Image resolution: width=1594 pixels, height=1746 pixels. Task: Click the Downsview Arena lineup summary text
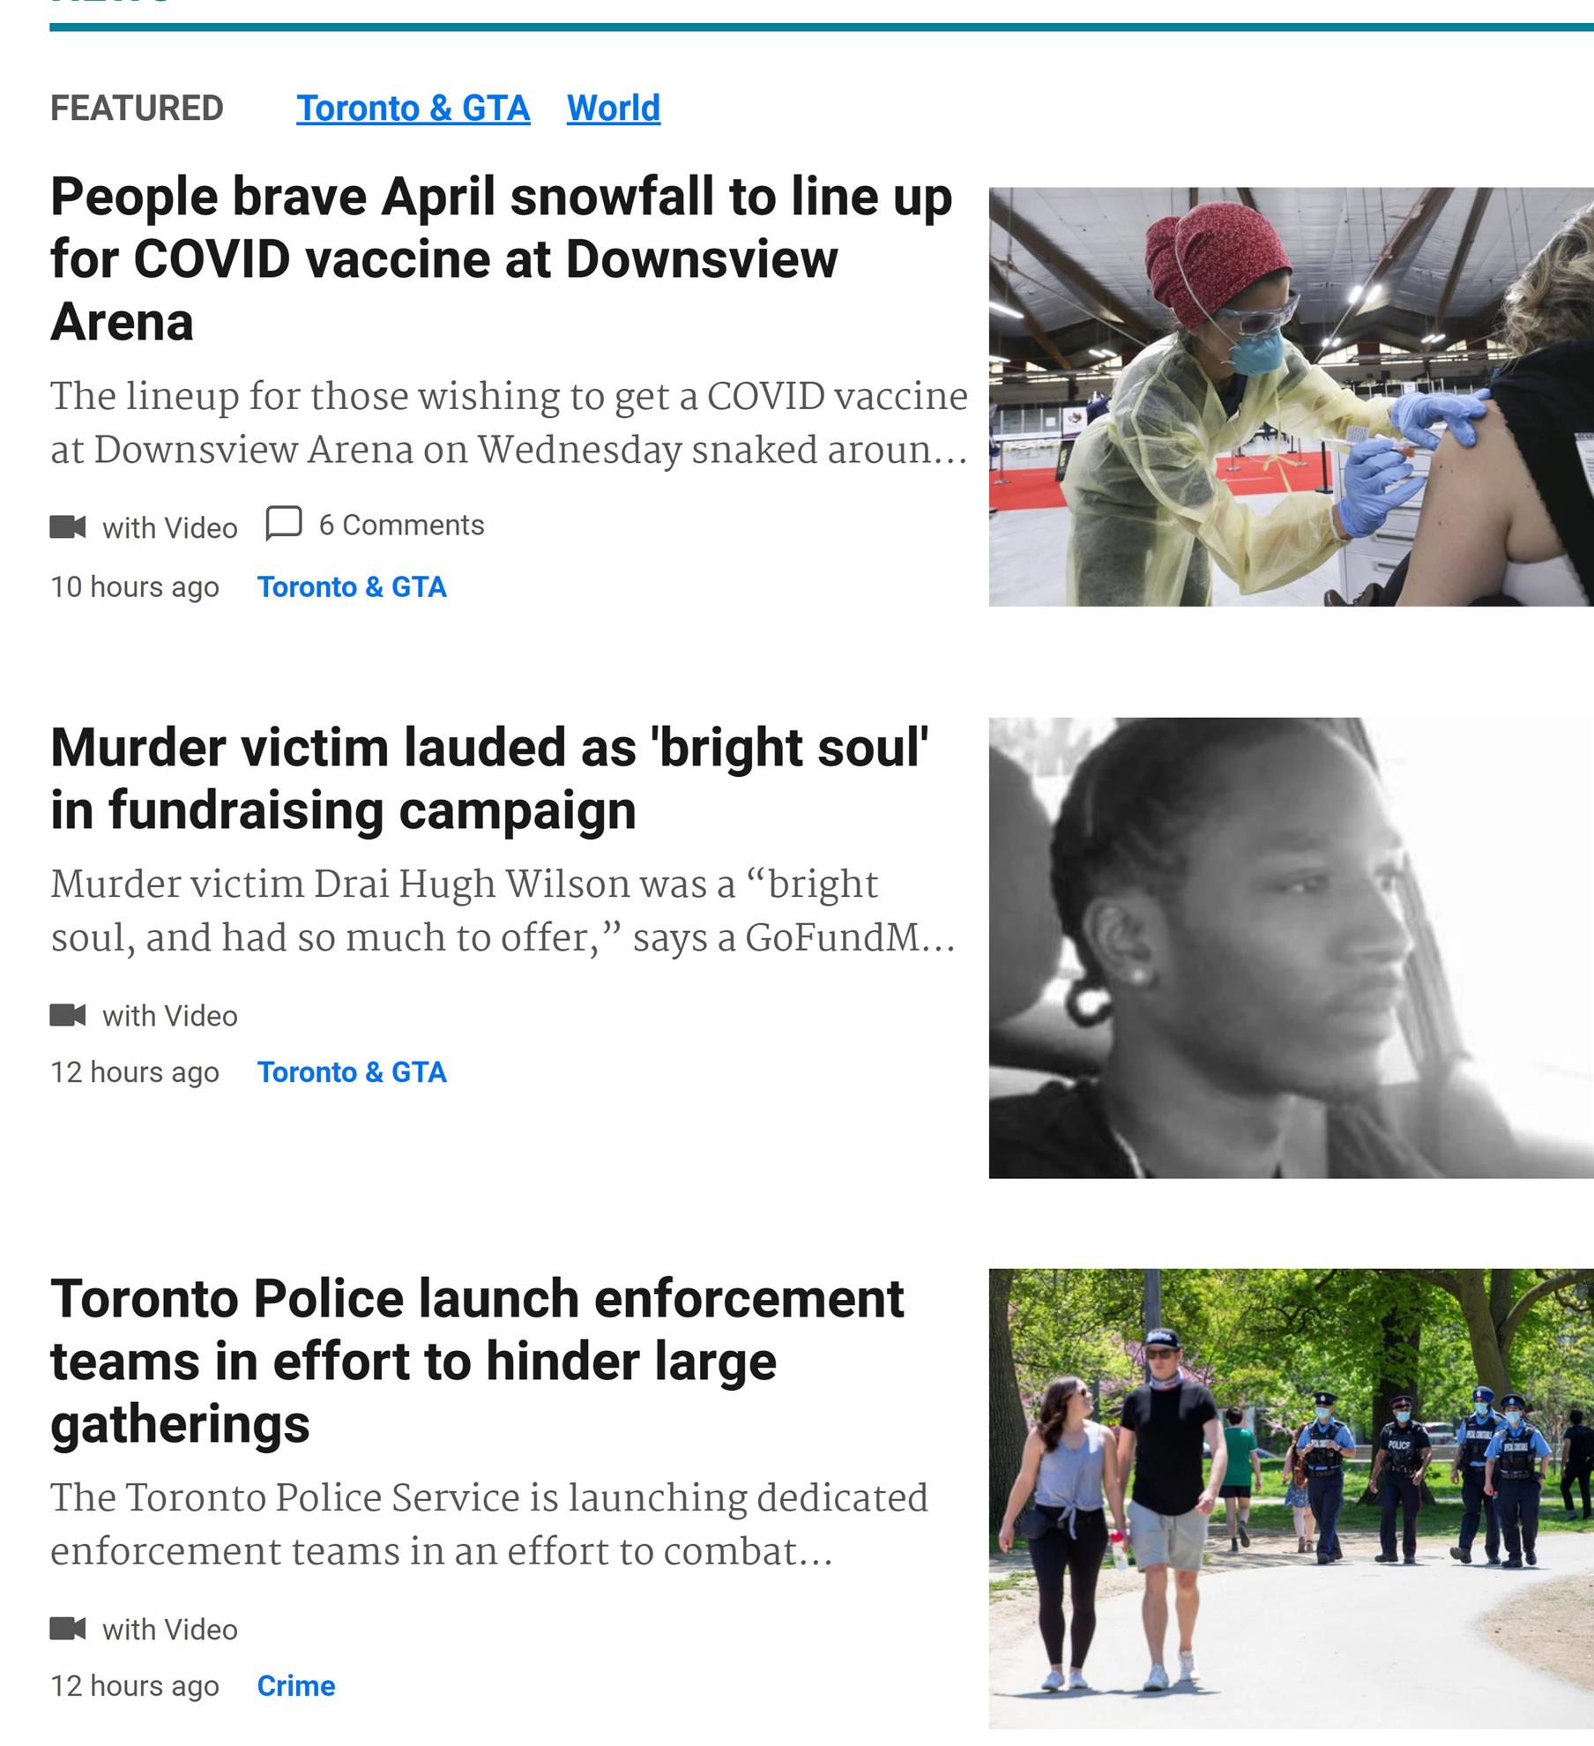(509, 423)
